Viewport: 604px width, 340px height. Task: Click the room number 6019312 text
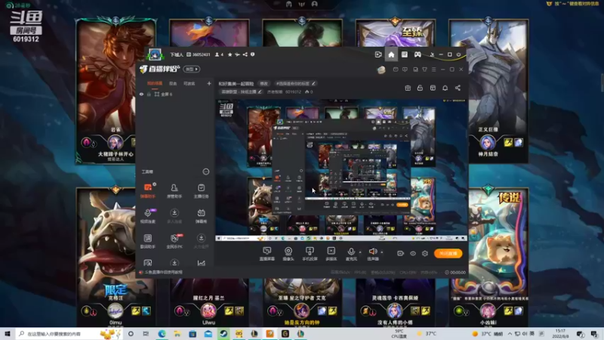click(293, 91)
